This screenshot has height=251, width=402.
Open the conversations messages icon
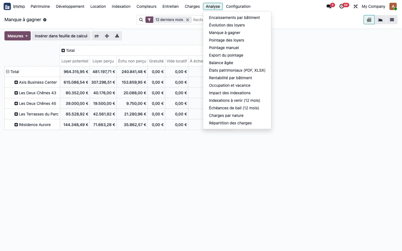(x=329, y=6)
